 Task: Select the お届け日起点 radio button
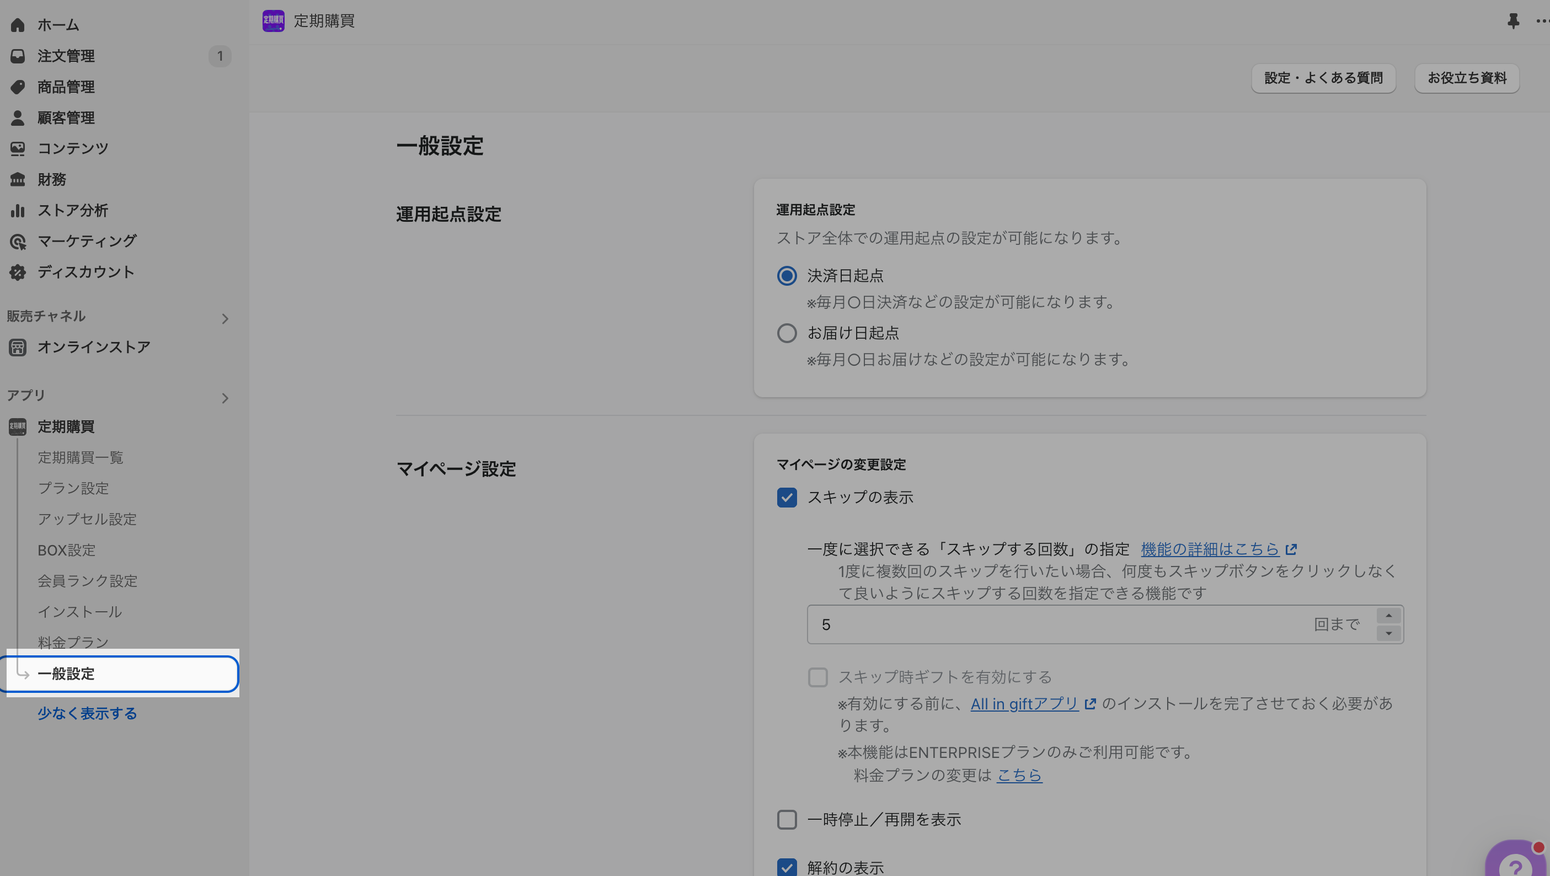(x=787, y=333)
